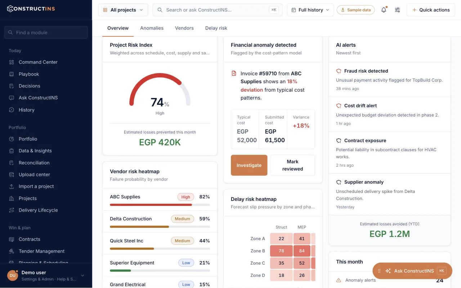The image size is (461, 288).
Task: Click the notifications bell icon
Action: pos(384,10)
